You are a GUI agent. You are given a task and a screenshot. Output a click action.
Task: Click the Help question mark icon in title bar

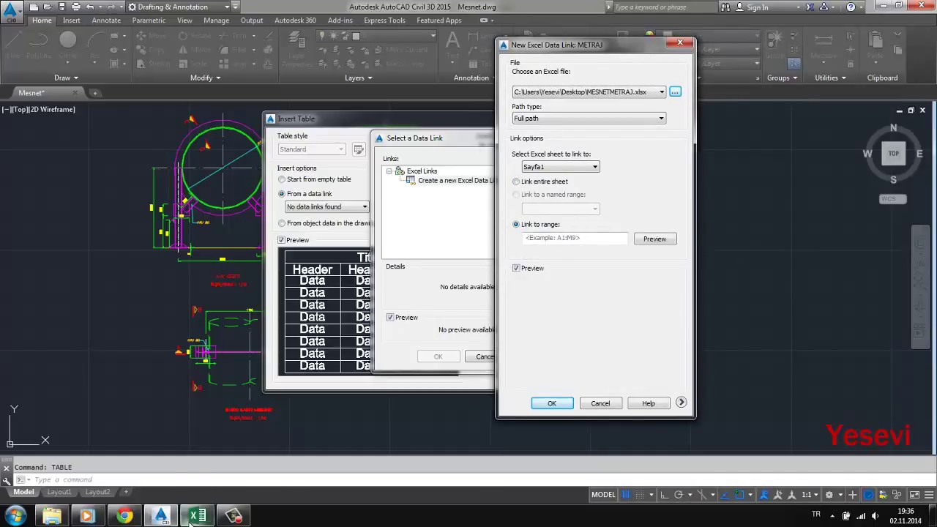tap(851, 7)
